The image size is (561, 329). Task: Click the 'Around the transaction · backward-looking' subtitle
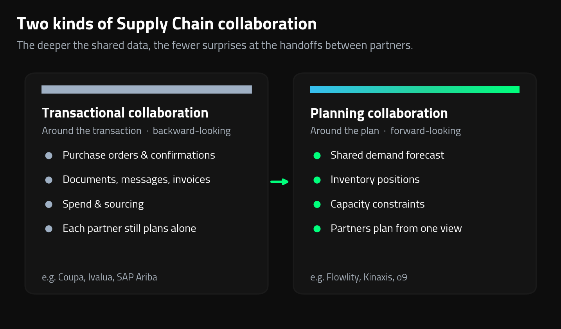click(136, 131)
